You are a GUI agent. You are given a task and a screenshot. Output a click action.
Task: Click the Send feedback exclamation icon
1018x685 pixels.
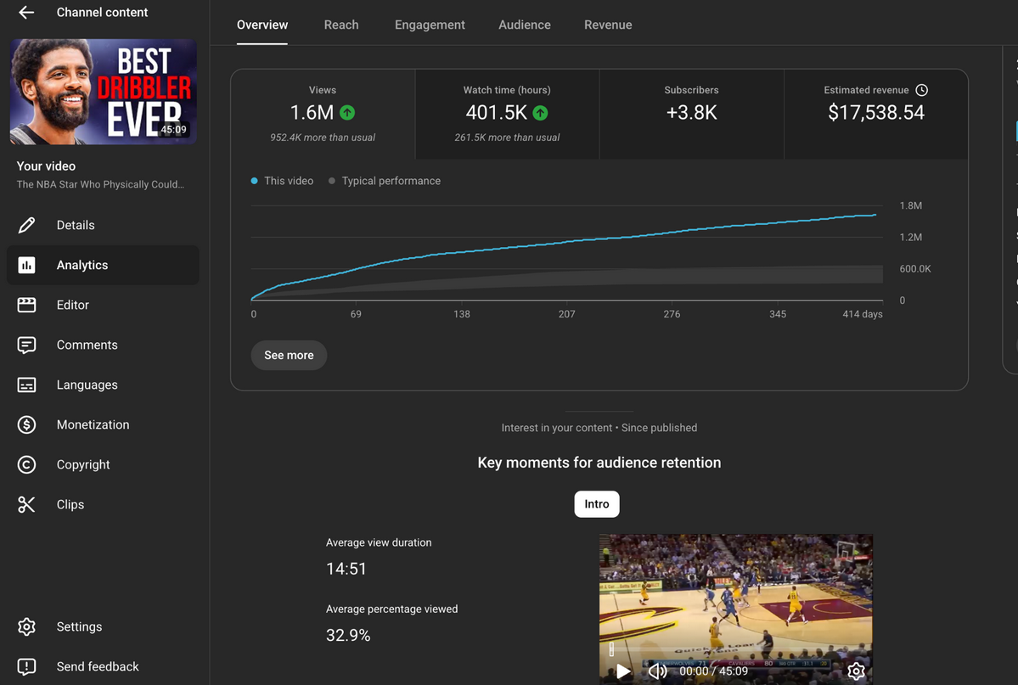pyautogui.click(x=26, y=666)
